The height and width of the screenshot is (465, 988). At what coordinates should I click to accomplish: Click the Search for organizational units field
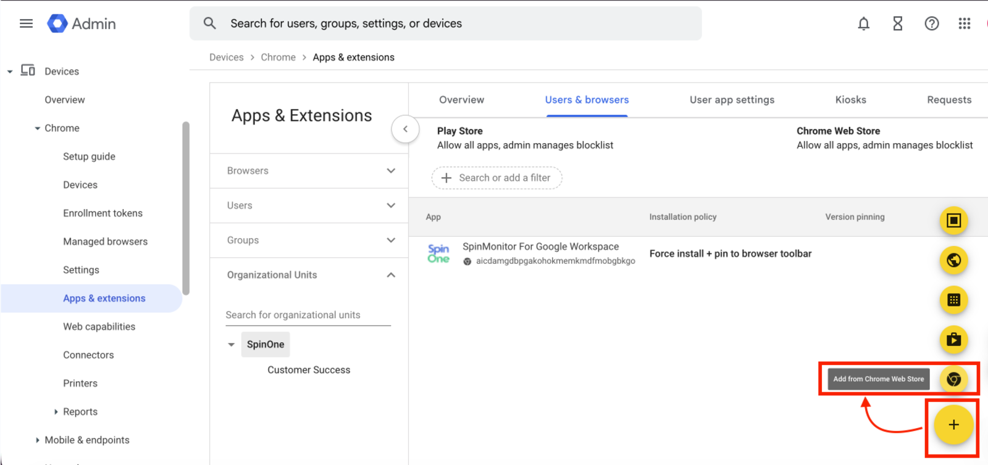click(308, 315)
